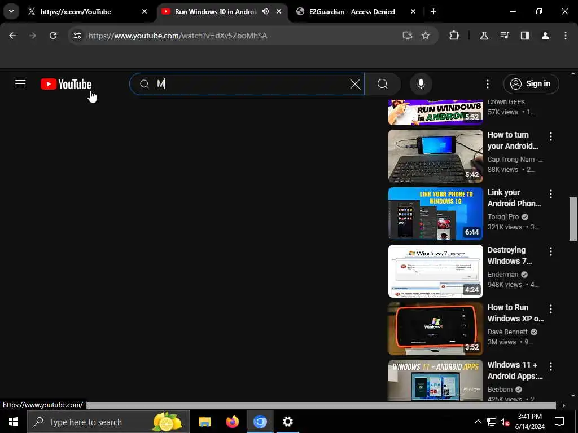
Task: Open options for Destroying Windows 7 video
Action: pyautogui.click(x=551, y=251)
